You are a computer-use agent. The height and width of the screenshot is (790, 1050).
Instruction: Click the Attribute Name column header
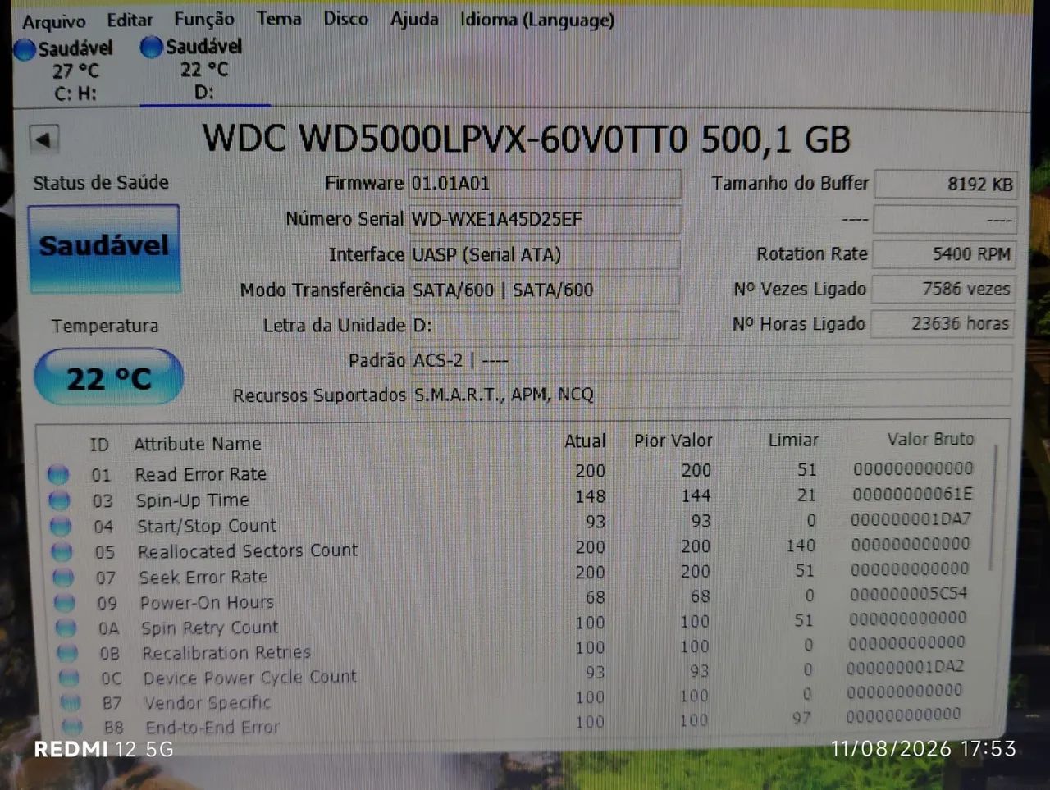coord(198,444)
